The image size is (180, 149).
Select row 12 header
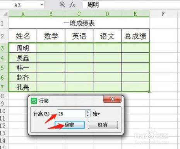click(x=4, y=126)
